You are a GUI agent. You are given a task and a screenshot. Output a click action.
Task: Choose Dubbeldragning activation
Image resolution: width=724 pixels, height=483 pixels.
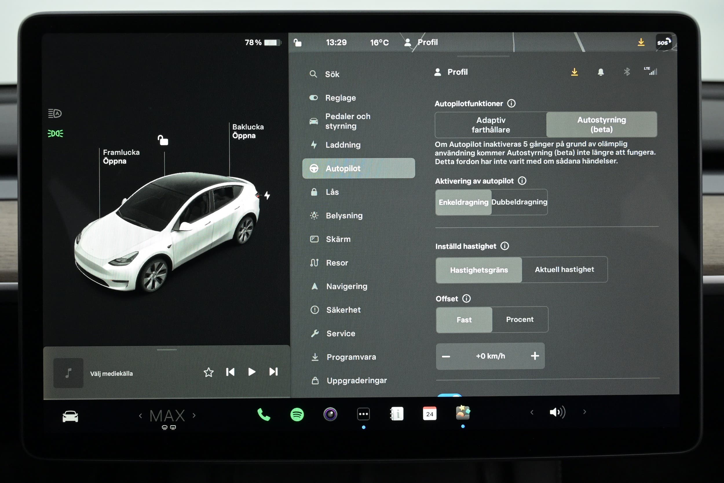[519, 202]
